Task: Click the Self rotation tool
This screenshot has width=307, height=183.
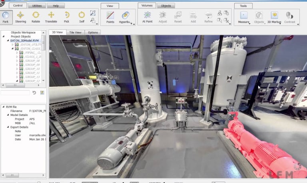Action: tap(82, 17)
